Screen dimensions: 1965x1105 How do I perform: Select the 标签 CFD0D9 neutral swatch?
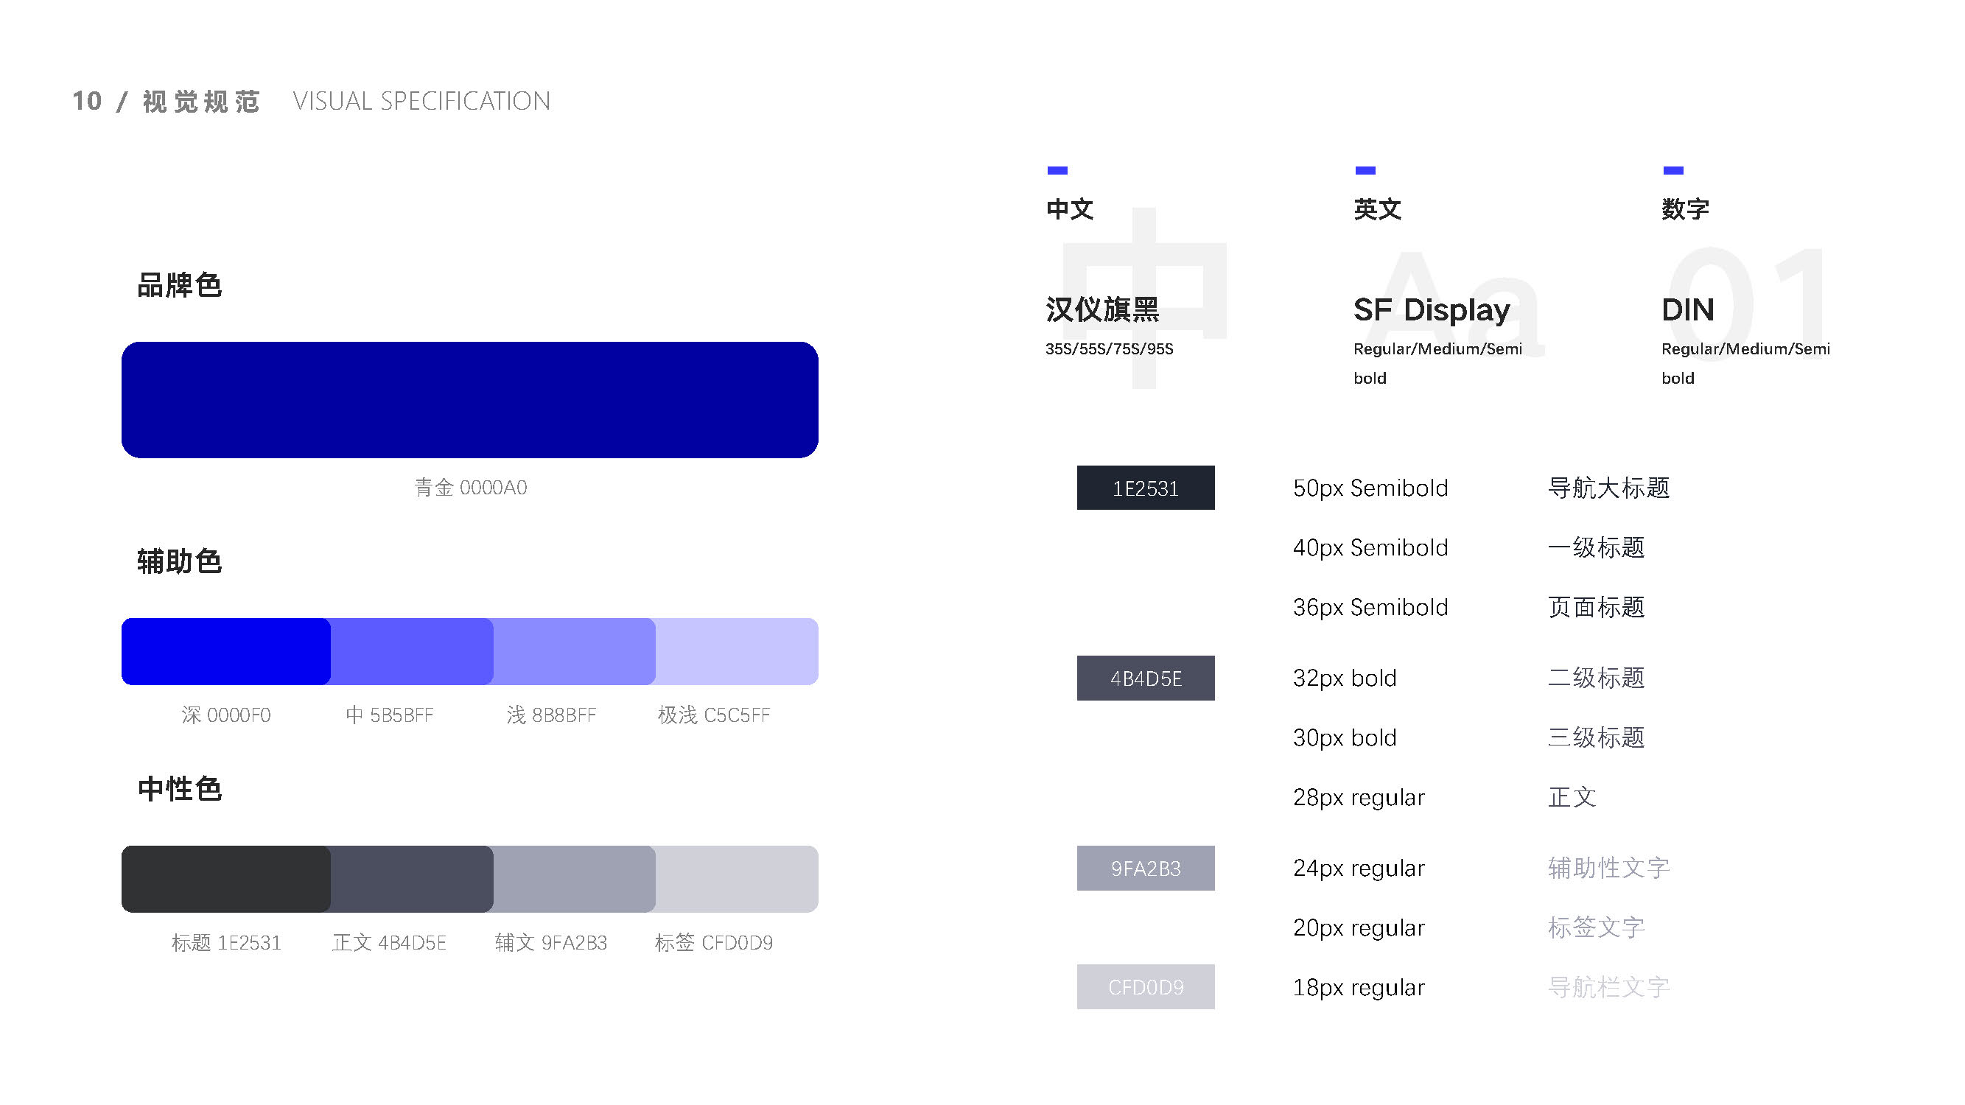[737, 879]
